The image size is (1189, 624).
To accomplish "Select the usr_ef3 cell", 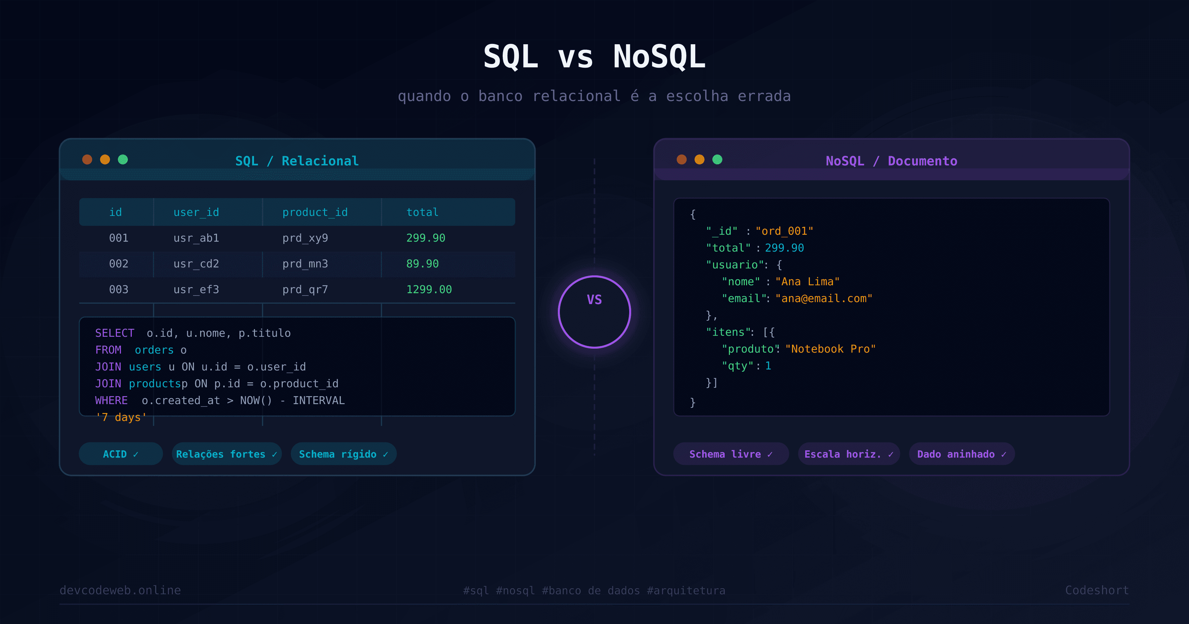I will tap(196, 290).
